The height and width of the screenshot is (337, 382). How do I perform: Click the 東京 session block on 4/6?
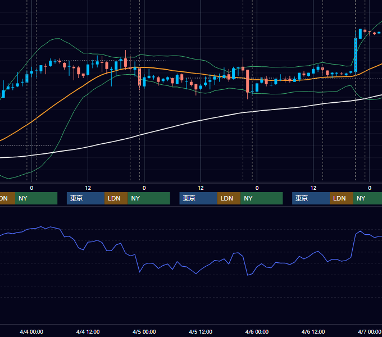coord(311,198)
